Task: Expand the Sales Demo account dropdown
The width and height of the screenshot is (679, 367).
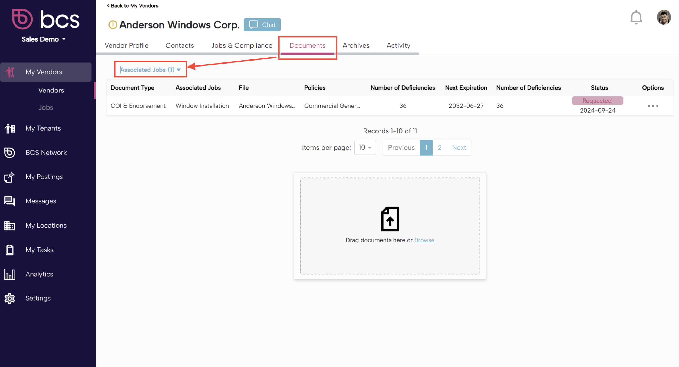Action: 44,39
